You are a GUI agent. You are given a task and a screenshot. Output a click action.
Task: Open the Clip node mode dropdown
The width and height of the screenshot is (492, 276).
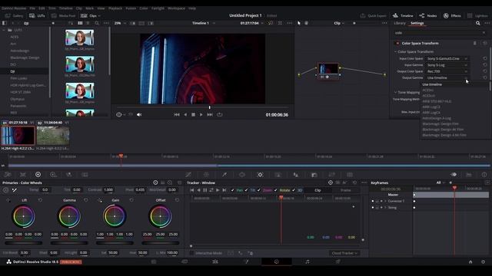click(339, 23)
